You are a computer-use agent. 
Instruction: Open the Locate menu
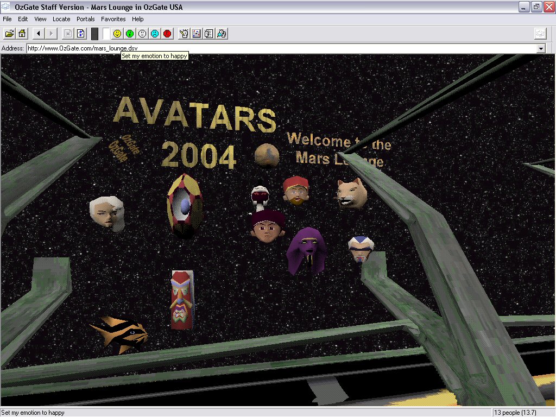click(61, 19)
